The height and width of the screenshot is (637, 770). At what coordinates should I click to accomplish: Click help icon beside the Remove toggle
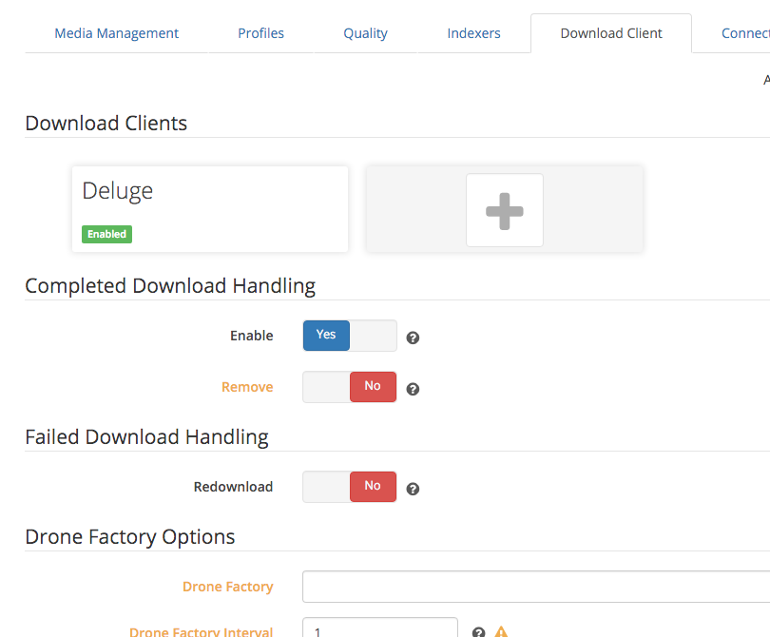click(413, 389)
